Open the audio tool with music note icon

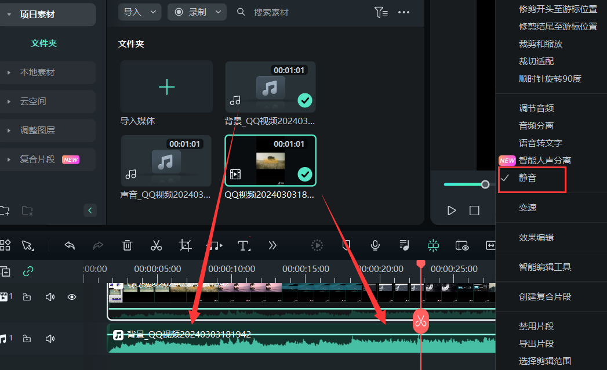pyautogui.click(x=215, y=245)
